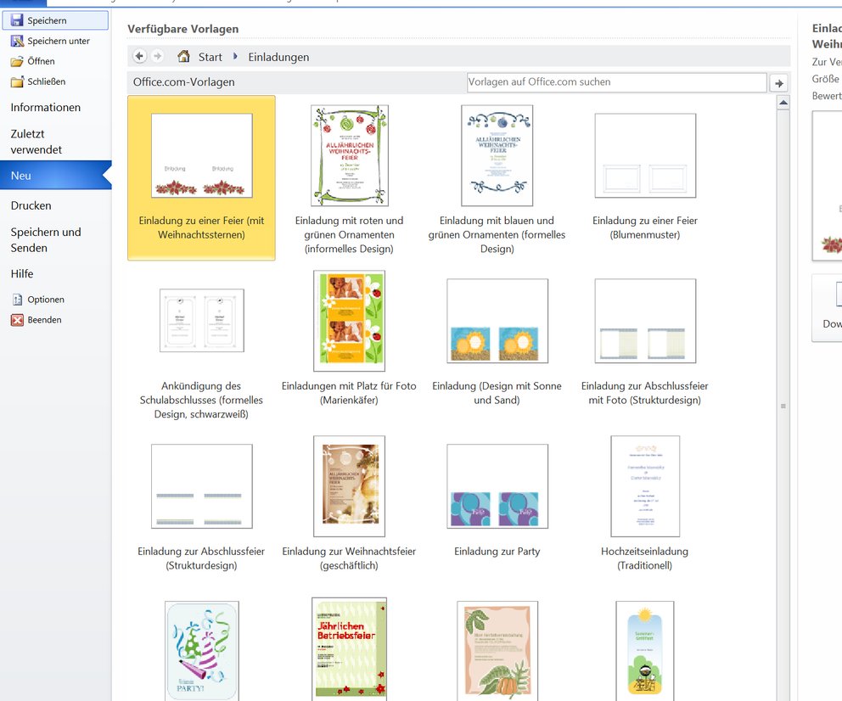Click the back navigation arrow
The height and width of the screenshot is (701, 842).
(139, 57)
